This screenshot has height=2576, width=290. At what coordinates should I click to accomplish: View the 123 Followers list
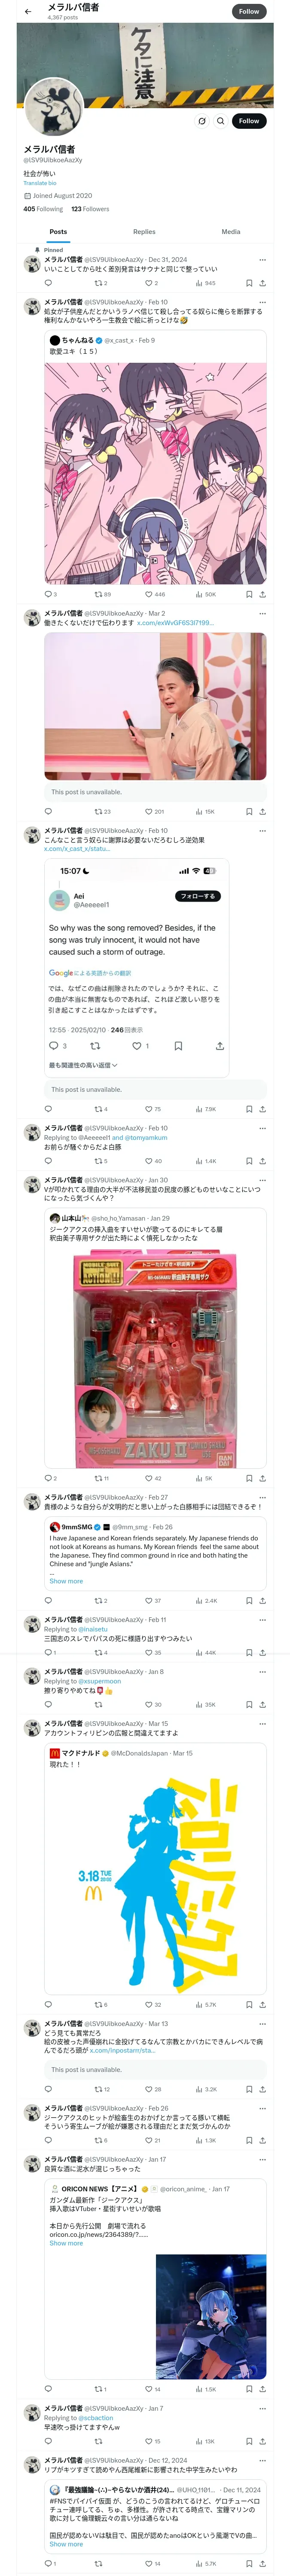click(x=90, y=209)
